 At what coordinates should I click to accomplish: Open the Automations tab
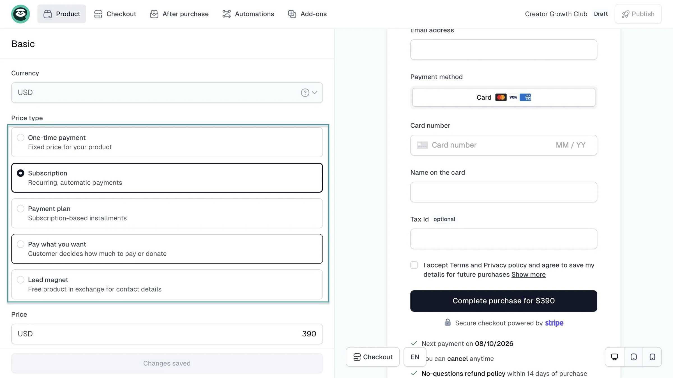pos(248,14)
